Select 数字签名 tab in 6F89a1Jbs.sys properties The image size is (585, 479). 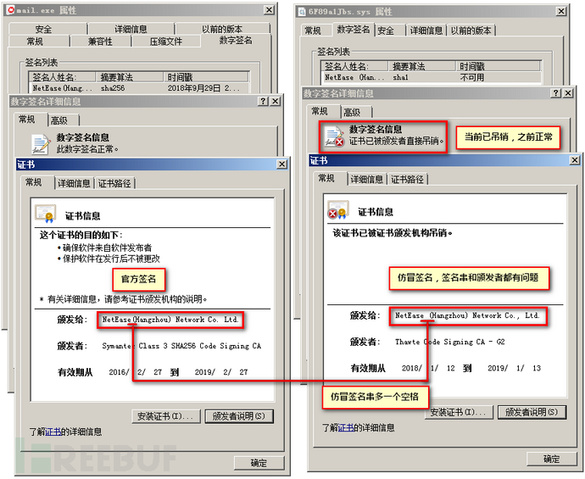point(353,29)
